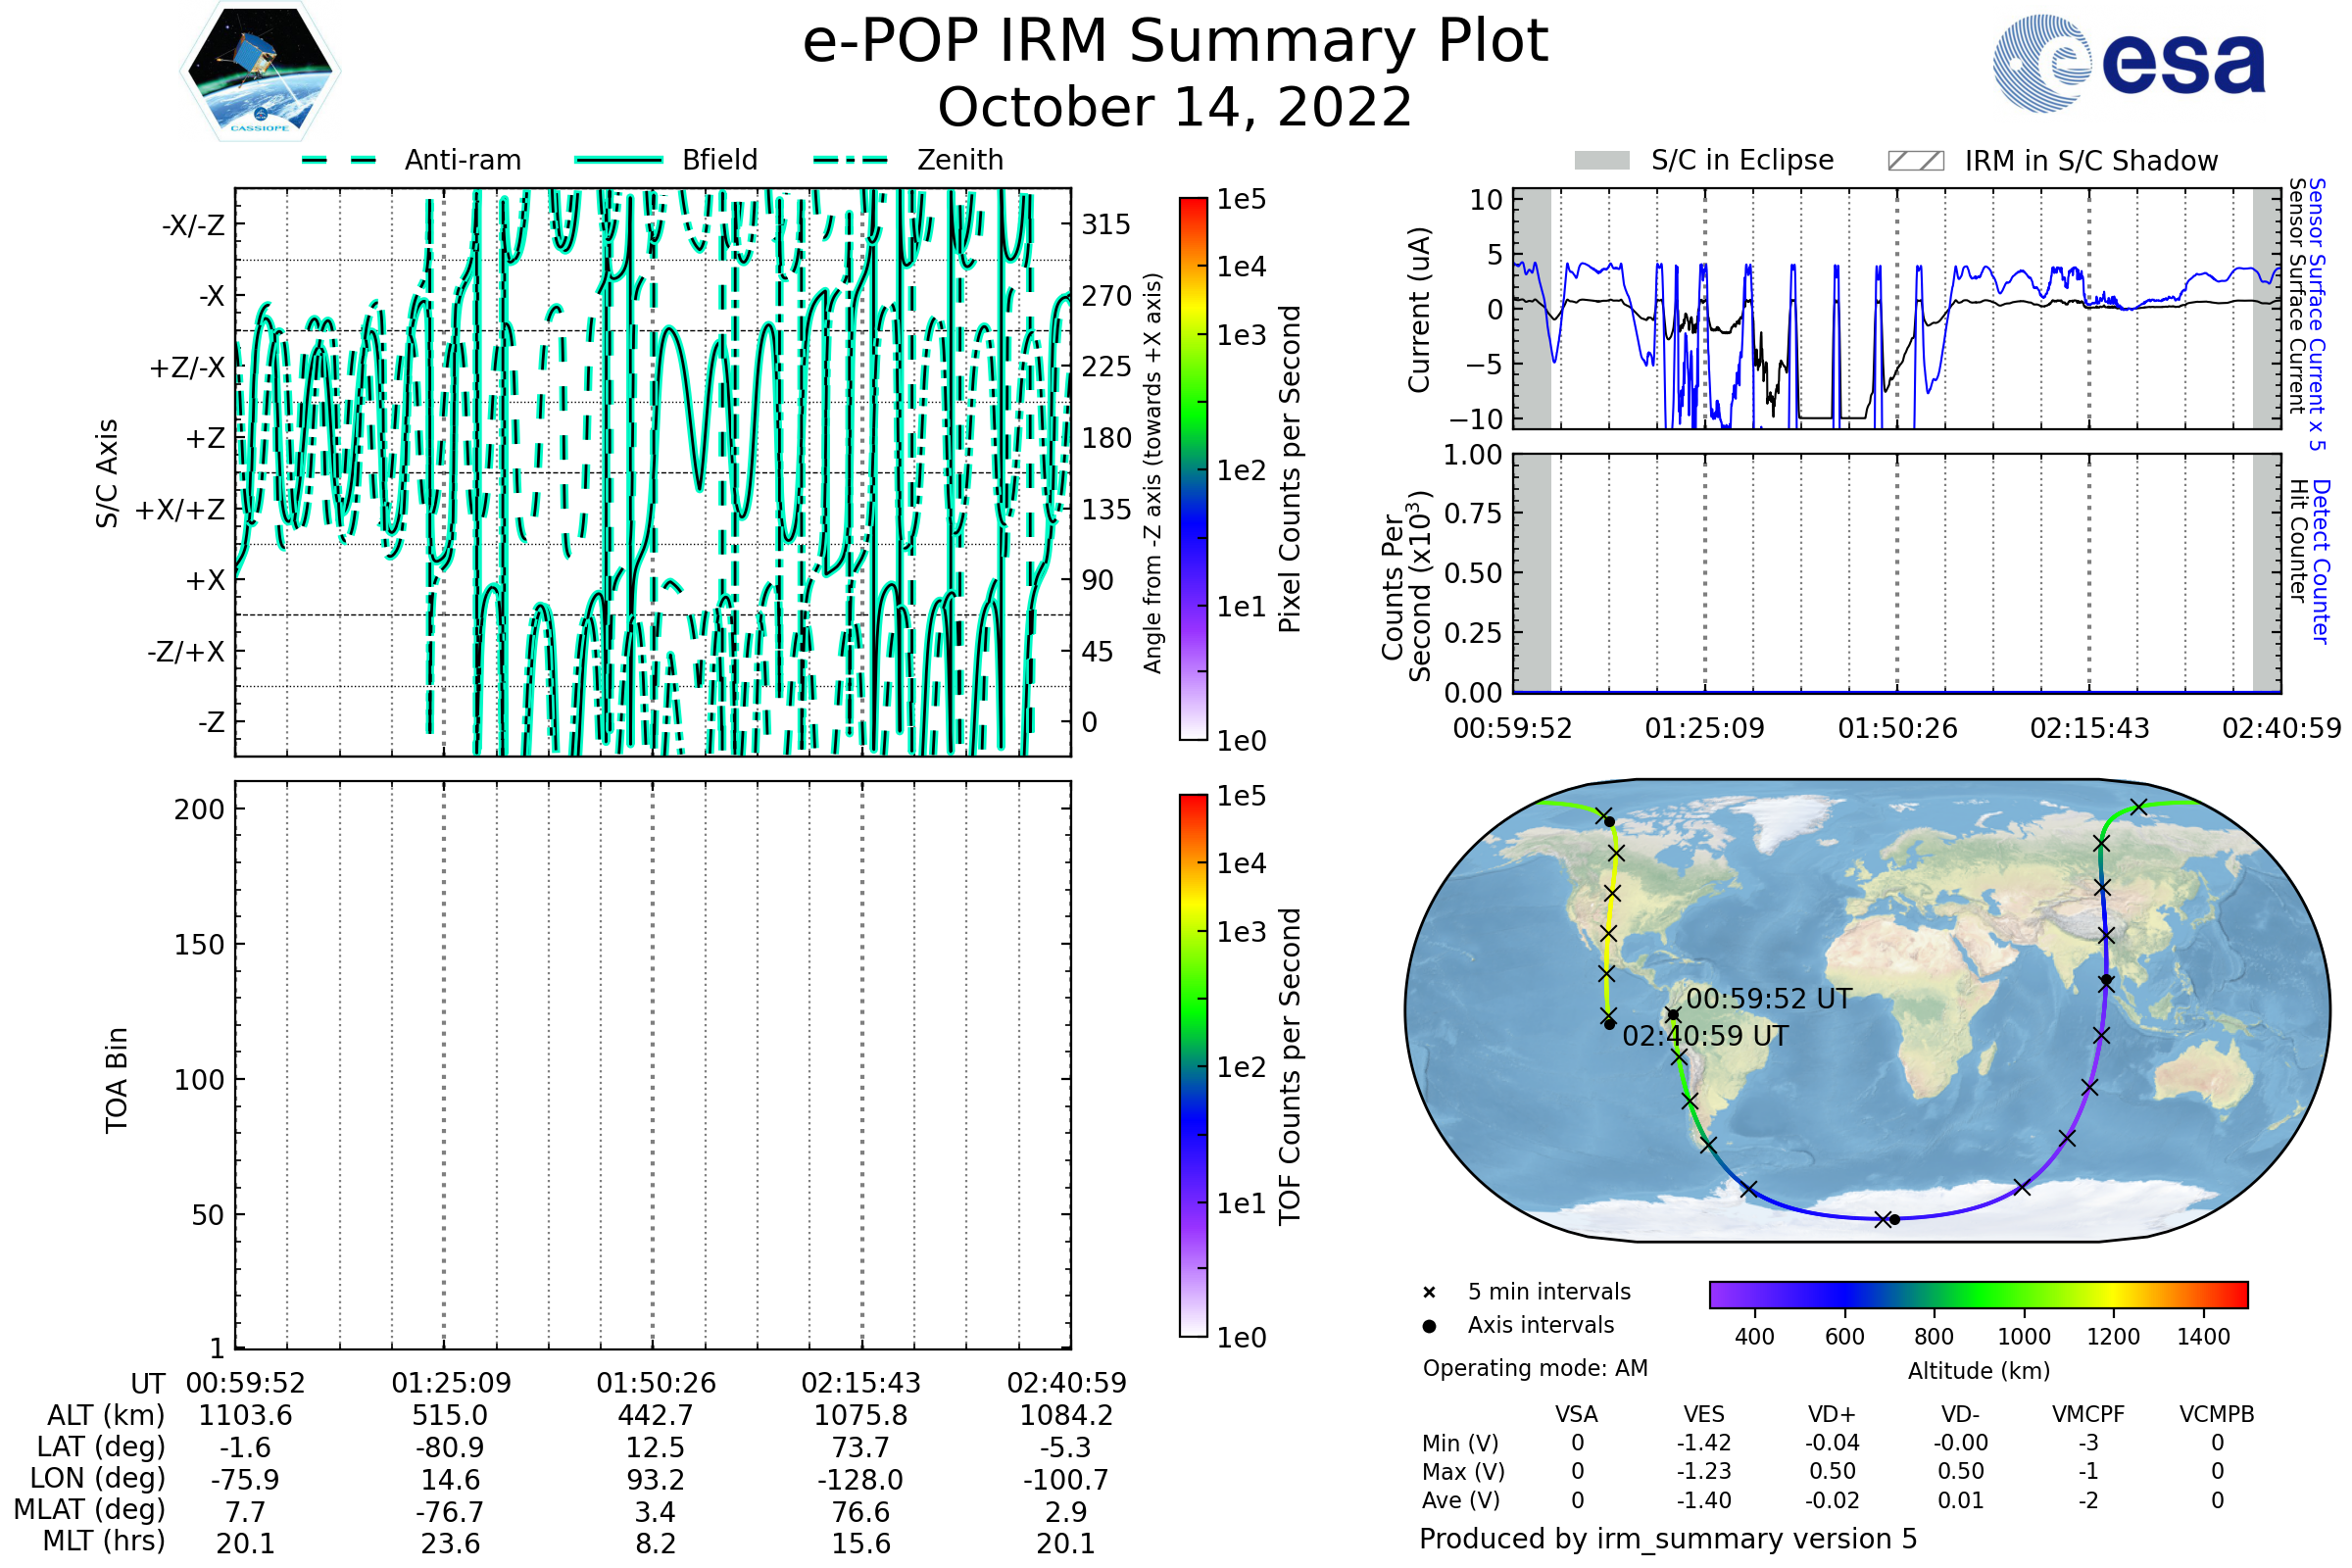Click the 'Angle from -Z axis' label
Screen dimensions: 2352x1568
click(1153, 473)
